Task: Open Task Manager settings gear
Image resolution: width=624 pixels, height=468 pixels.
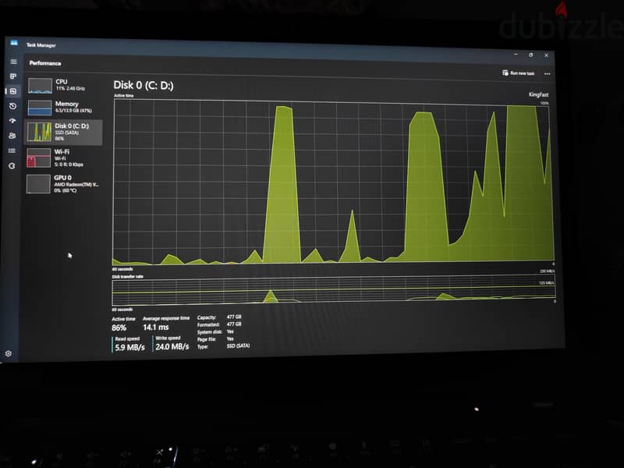Action: 9,353
